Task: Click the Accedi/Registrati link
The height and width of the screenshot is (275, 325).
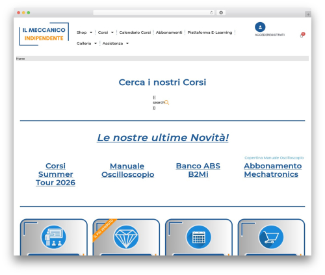Action: (270, 34)
